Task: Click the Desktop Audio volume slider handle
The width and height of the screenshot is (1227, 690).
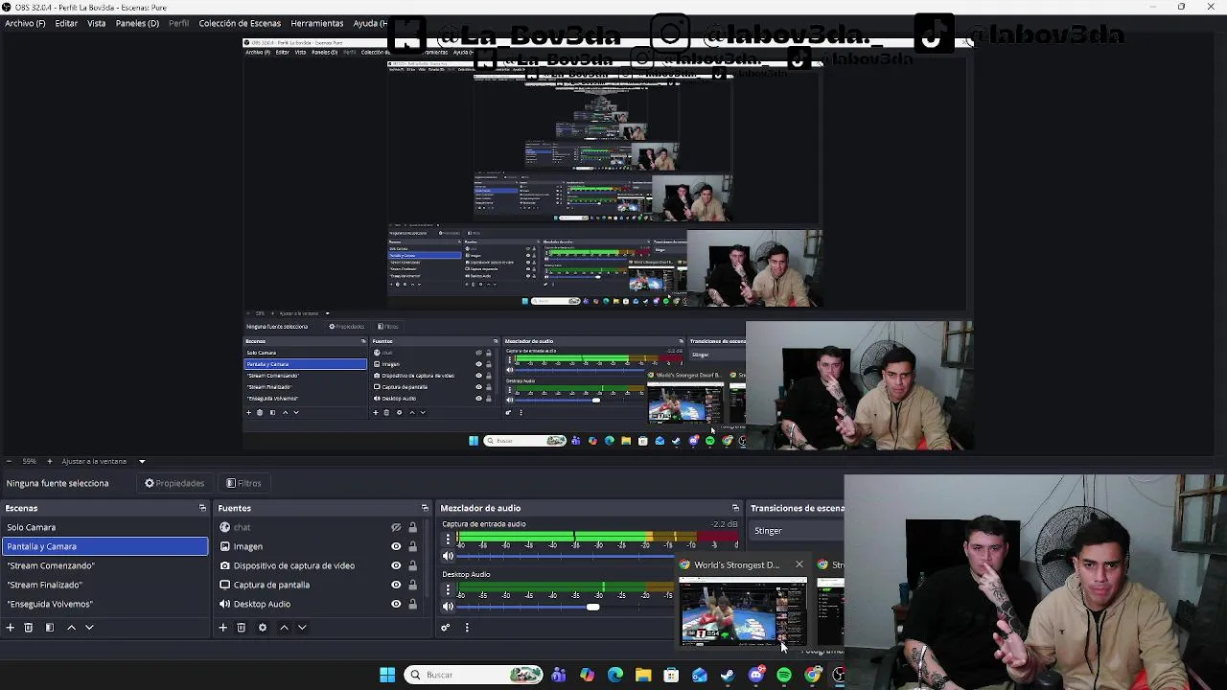Action: click(x=592, y=607)
